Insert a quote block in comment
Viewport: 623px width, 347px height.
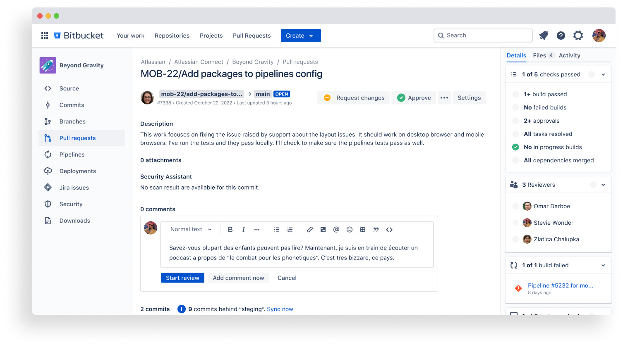pos(376,230)
